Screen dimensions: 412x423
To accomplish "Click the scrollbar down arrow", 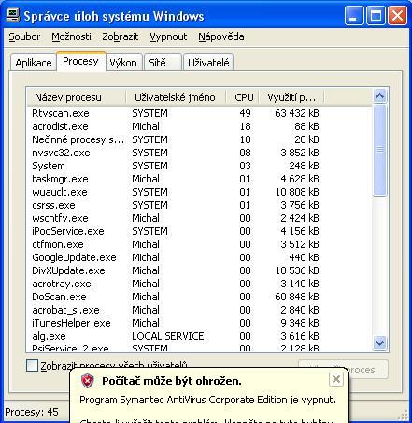I will (x=379, y=343).
